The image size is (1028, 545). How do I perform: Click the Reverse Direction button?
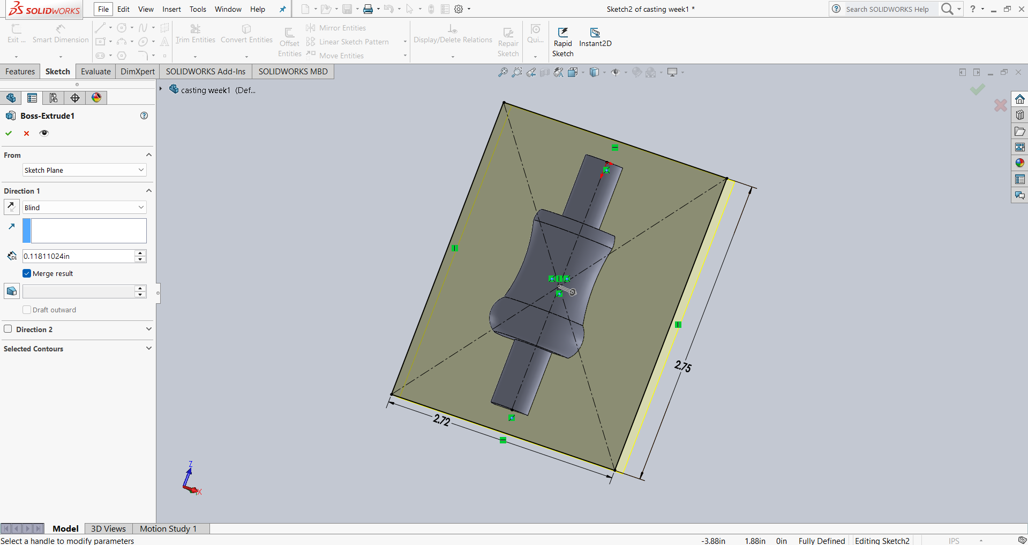tap(12, 207)
